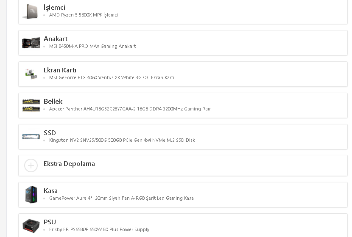Image resolution: width=352 pixels, height=237 pixels.
Task: Click the plus icon for Ekstra Depolama
Action: click(31, 165)
